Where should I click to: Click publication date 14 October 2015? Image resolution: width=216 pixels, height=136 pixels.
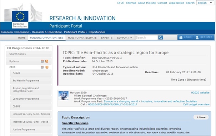102,61
